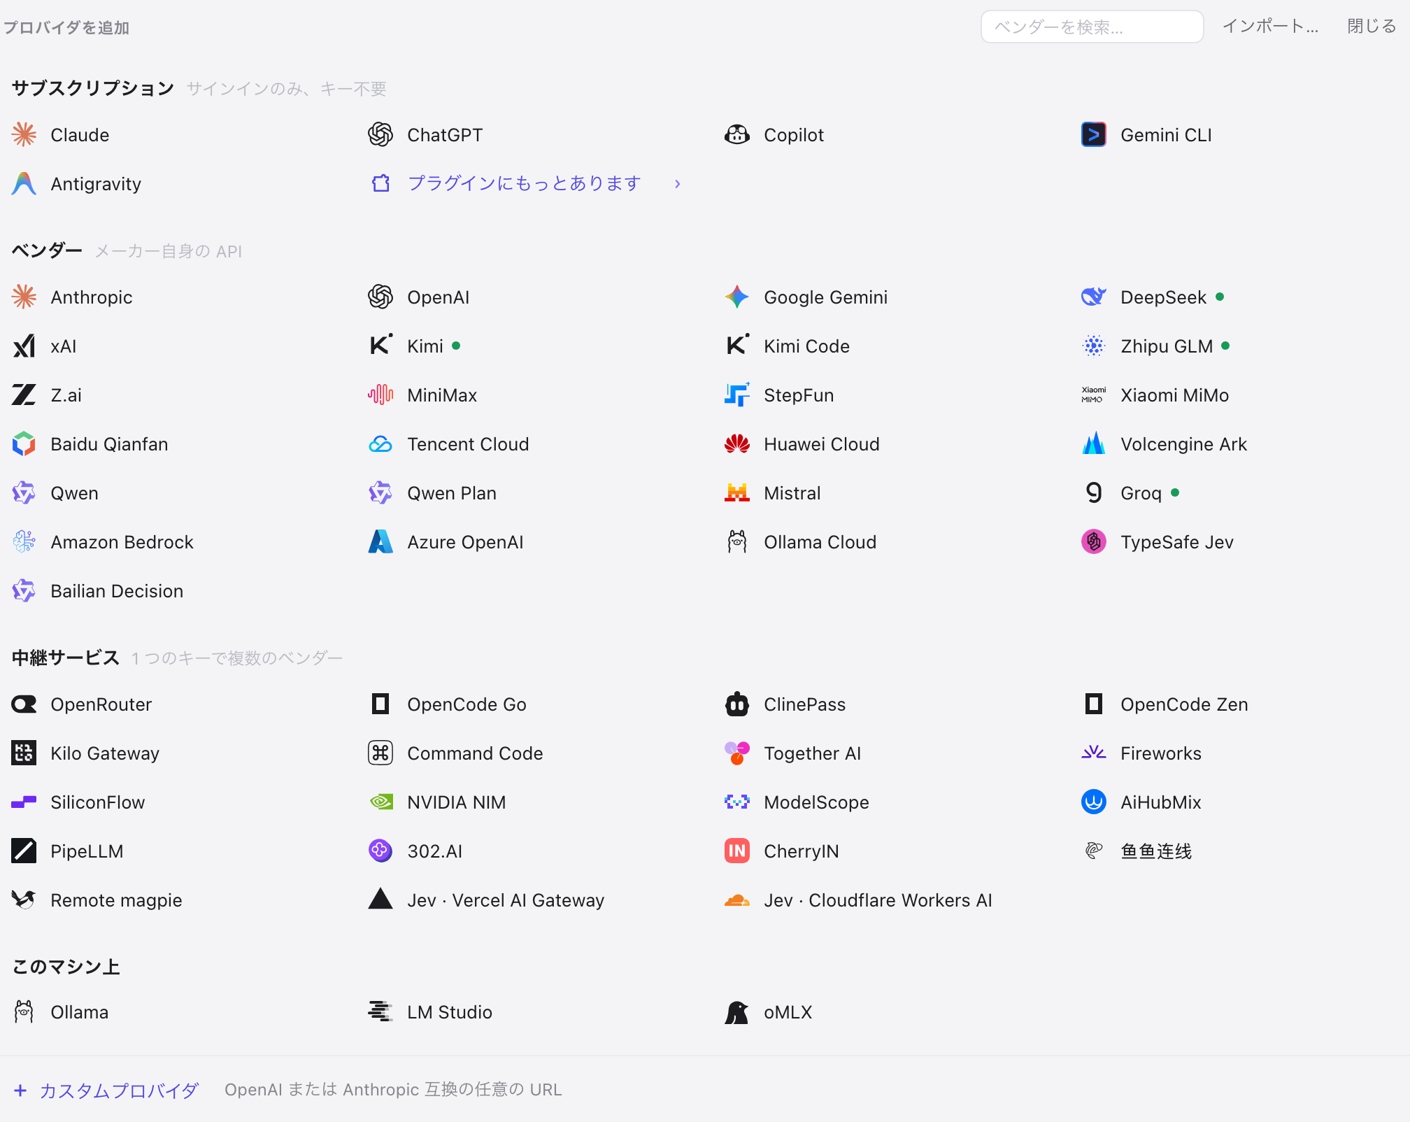This screenshot has width=1410, height=1122.
Task: Choose the local Ollama label under このマシン上
Action: point(79,1012)
